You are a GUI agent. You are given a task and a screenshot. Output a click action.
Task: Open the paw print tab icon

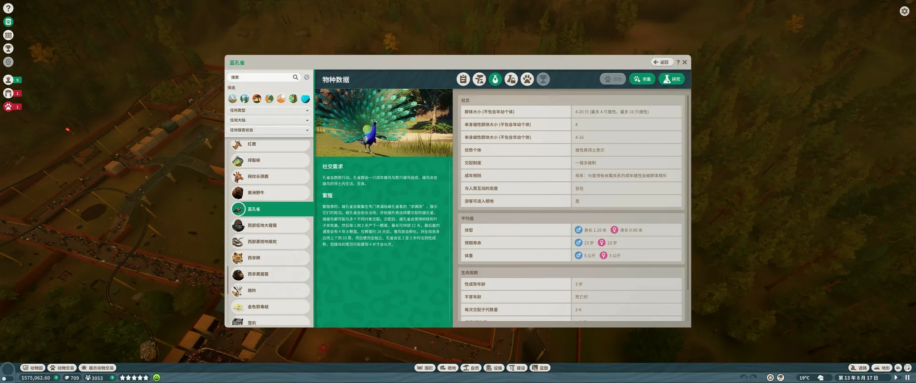tap(527, 79)
